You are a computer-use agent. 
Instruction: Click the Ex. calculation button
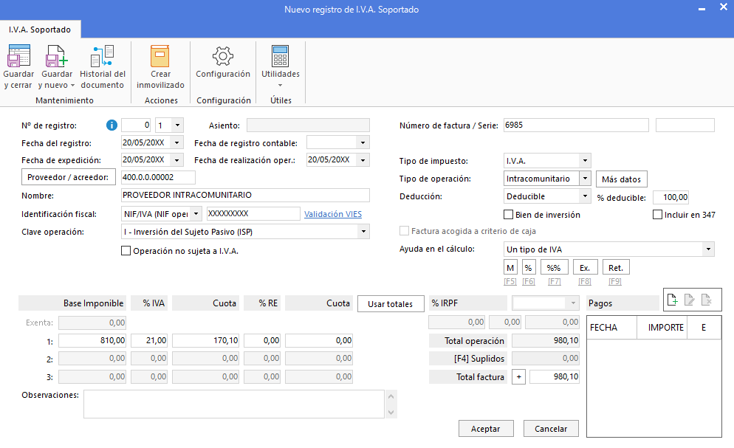coord(585,267)
